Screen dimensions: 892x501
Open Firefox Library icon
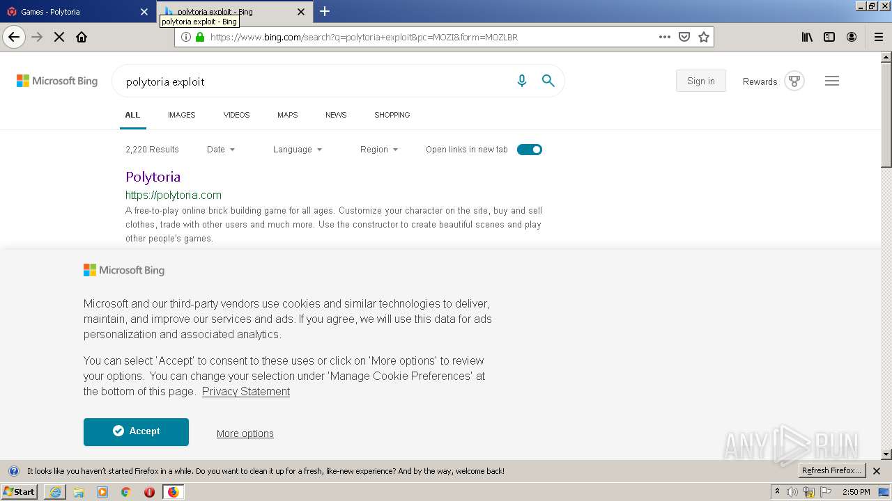[807, 37]
